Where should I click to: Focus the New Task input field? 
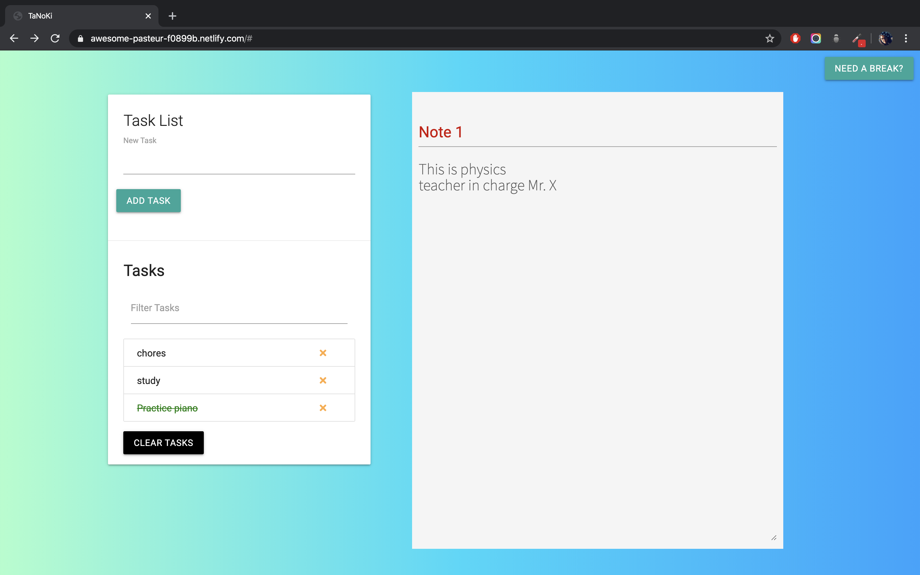coord(239,164)
